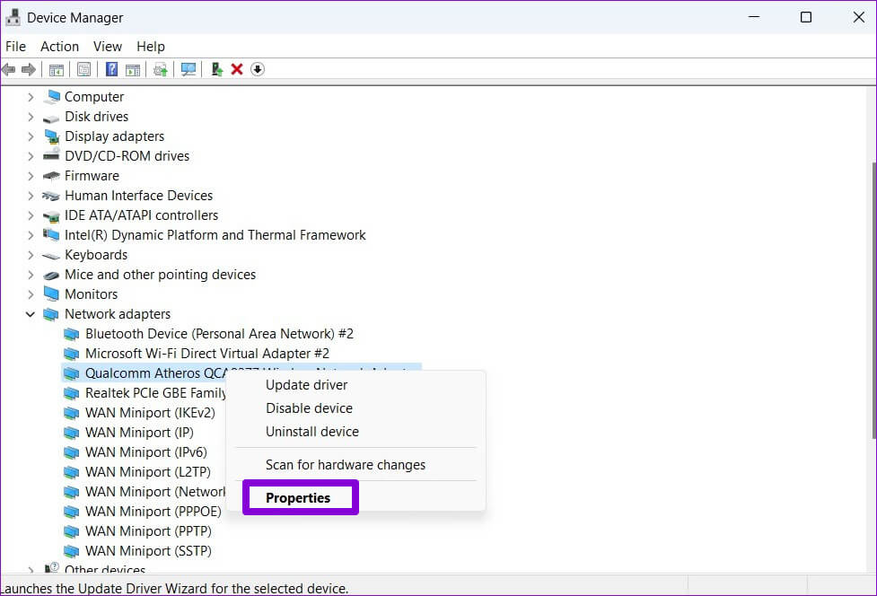The width and height of the screenshot is (877, 596).
Task: Choose Properties from the context menu
Action: pyautogui.click(x=298, y=497)
